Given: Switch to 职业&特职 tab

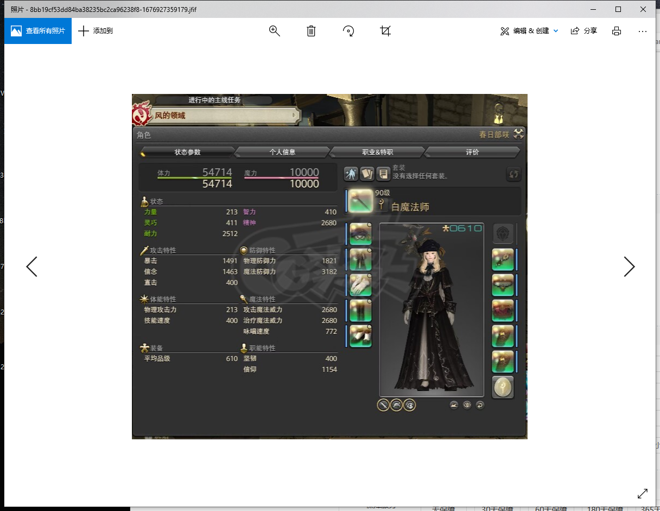Looking at the screenshot, I should (x=377, y=152).
